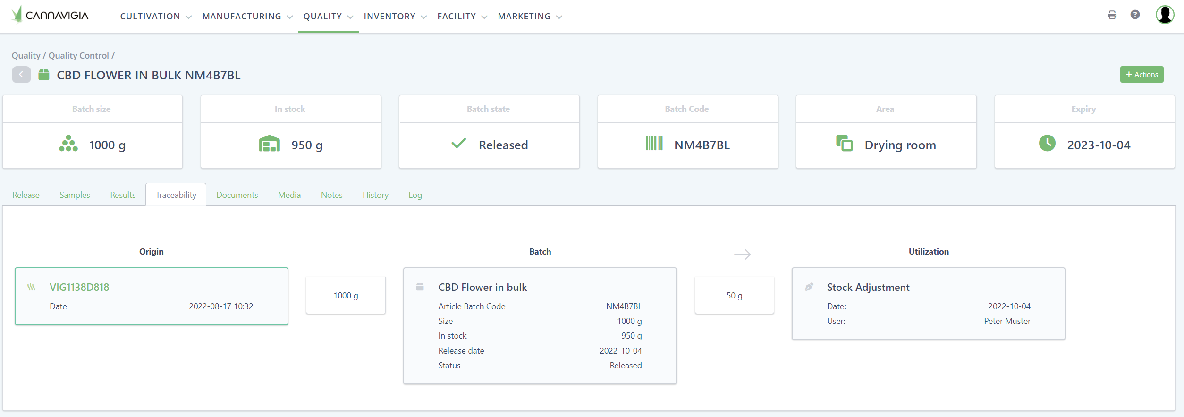Screen dimensions: 1184x417
Task: Open the History tab
Action: pyautogui.click(x=375, y=195)
